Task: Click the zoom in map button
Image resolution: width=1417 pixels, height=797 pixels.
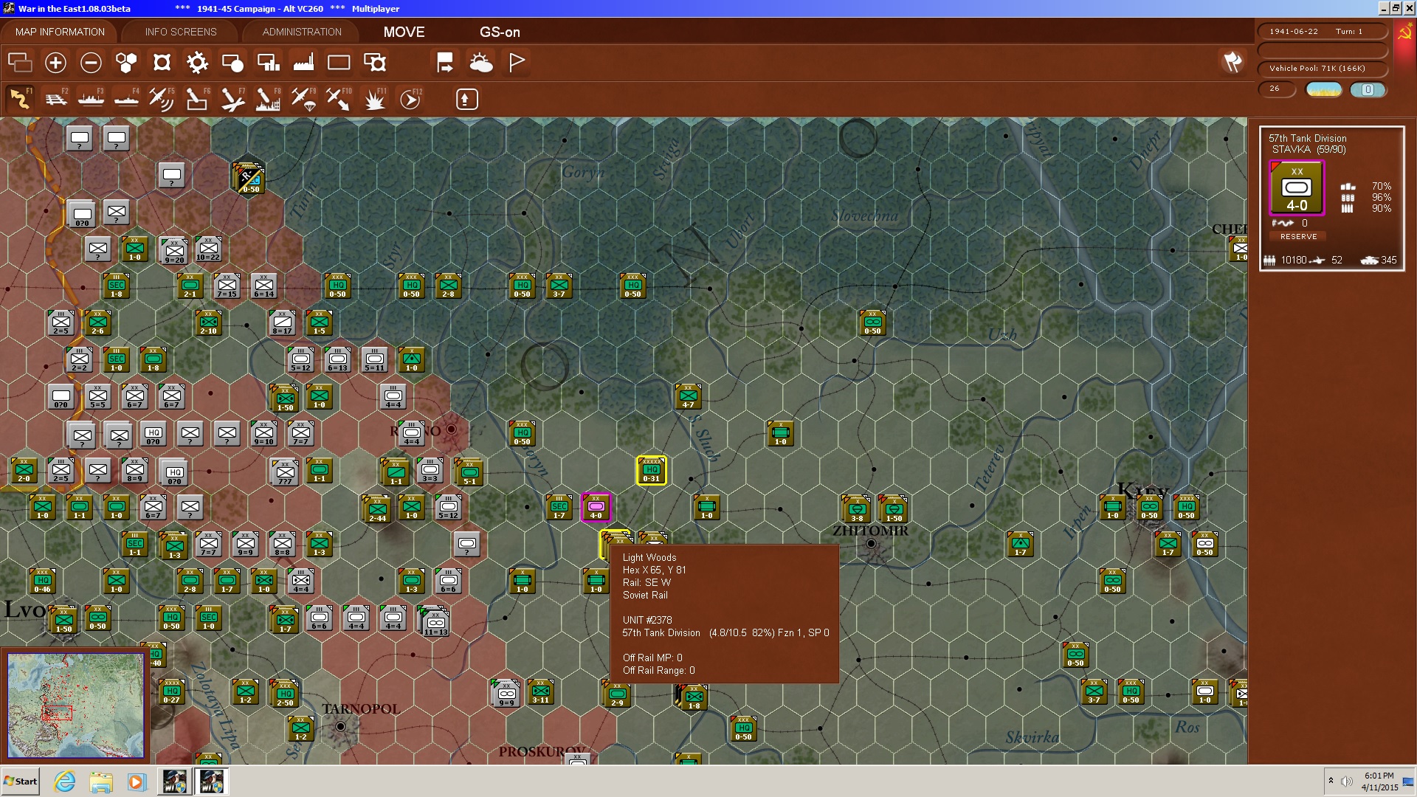Action: pyautogui.click(x=55, y=63)
